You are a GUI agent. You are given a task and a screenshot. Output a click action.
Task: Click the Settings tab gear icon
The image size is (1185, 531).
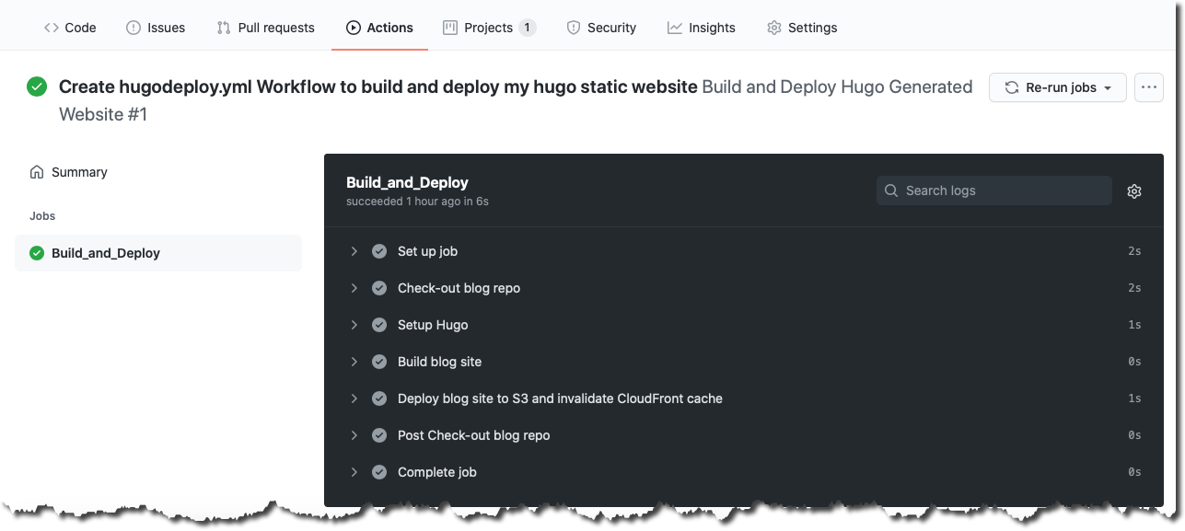[x=774, y=28]
